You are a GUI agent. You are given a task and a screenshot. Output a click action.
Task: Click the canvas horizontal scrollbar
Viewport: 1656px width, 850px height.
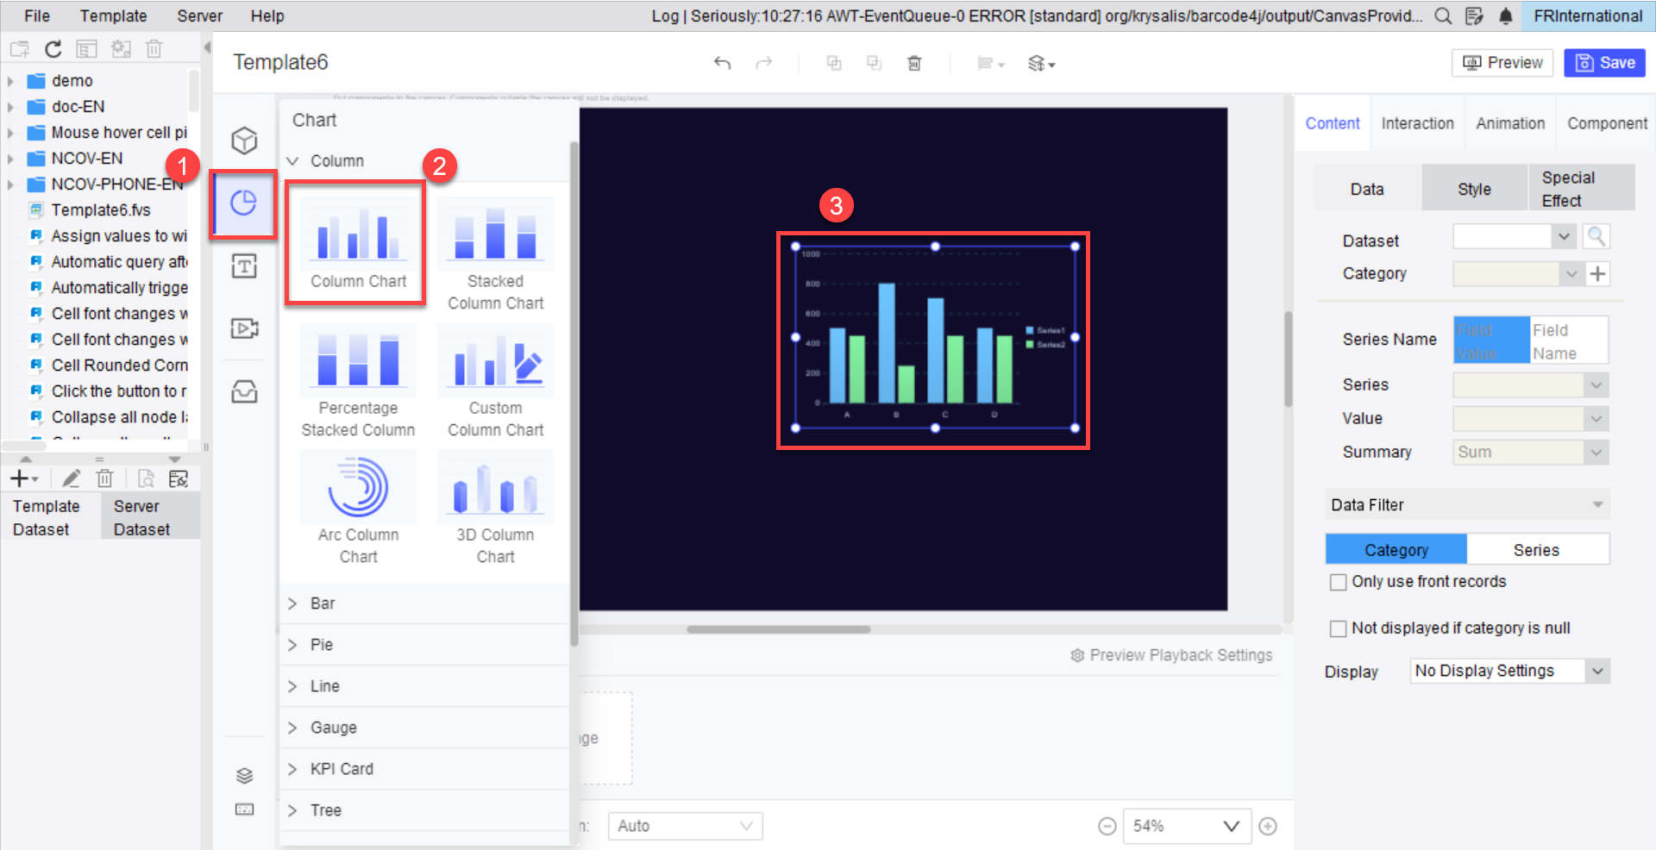(x=779, y=629)
